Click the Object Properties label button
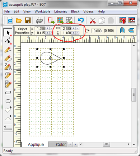This screenshot has width=140, height=156. coord(22,31)
